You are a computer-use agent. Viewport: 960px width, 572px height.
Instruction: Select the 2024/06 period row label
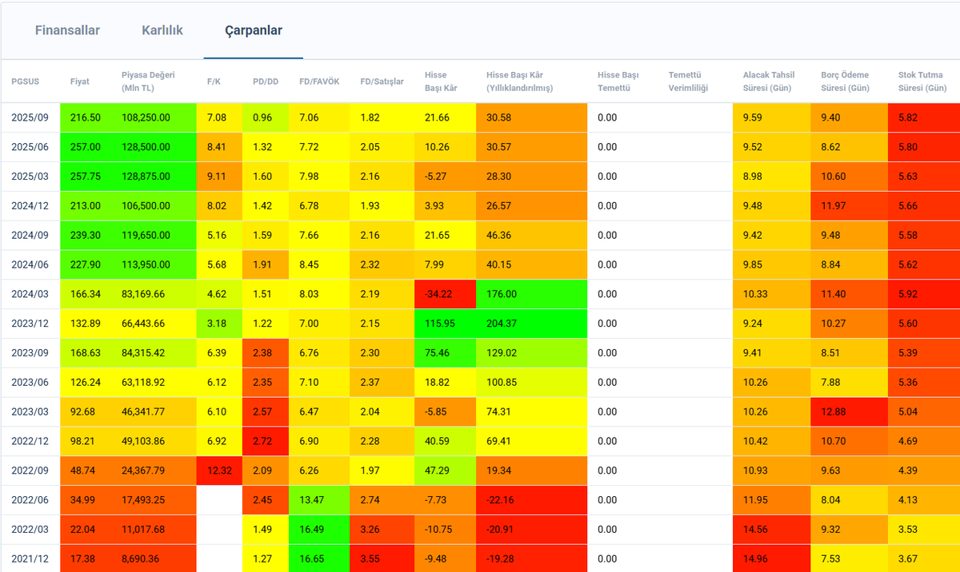pyautogui.click(x=30, y=264)
